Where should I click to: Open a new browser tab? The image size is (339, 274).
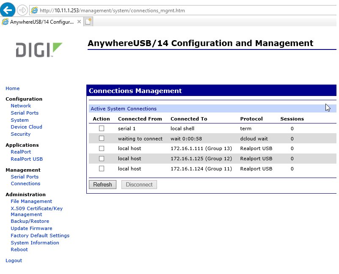point(88,22)
